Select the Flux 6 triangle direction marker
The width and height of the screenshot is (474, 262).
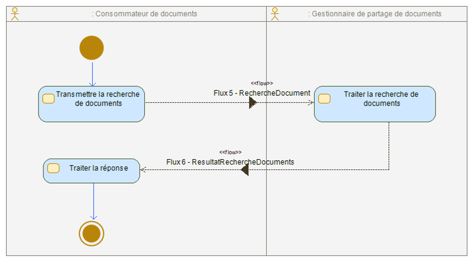245,170
